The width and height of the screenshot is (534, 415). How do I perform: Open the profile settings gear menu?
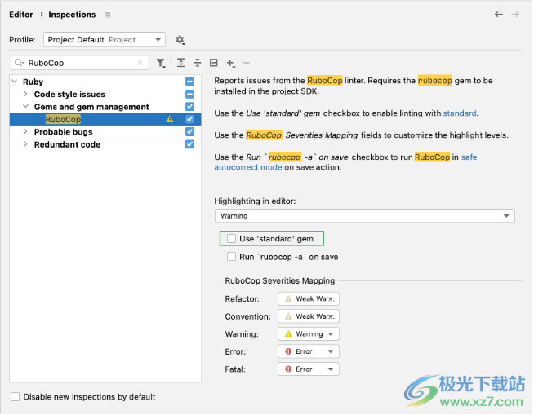point(180,40)
